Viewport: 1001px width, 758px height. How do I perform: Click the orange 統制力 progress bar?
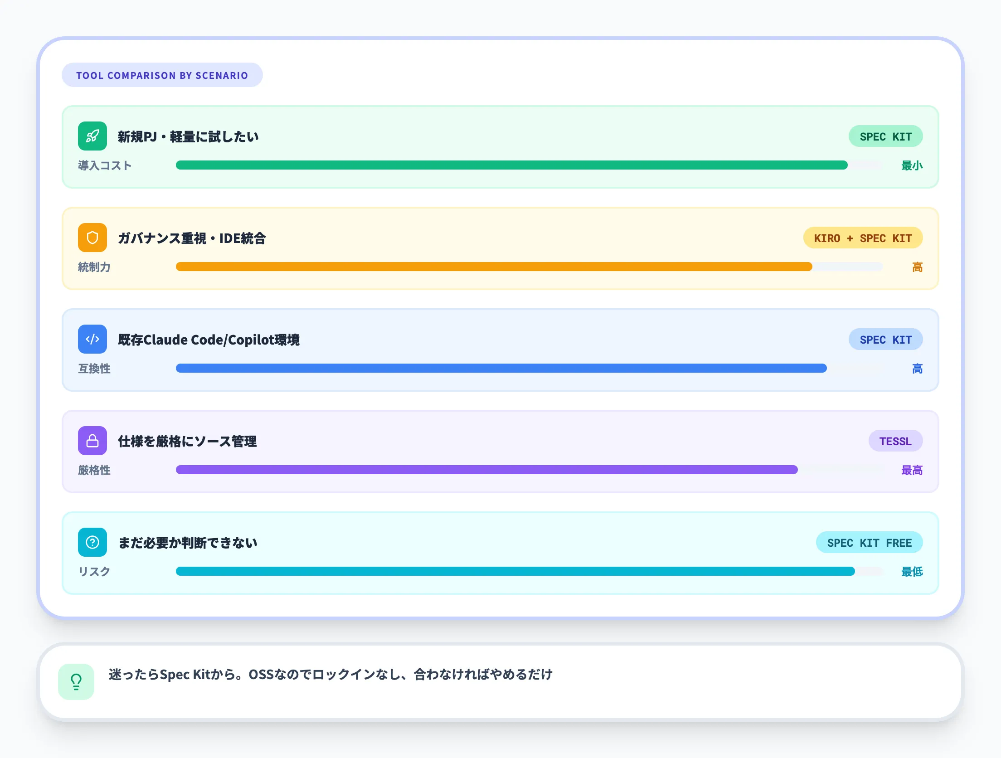(494, 267)
